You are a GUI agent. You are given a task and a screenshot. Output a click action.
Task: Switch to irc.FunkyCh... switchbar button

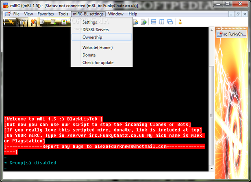(231, 34)
